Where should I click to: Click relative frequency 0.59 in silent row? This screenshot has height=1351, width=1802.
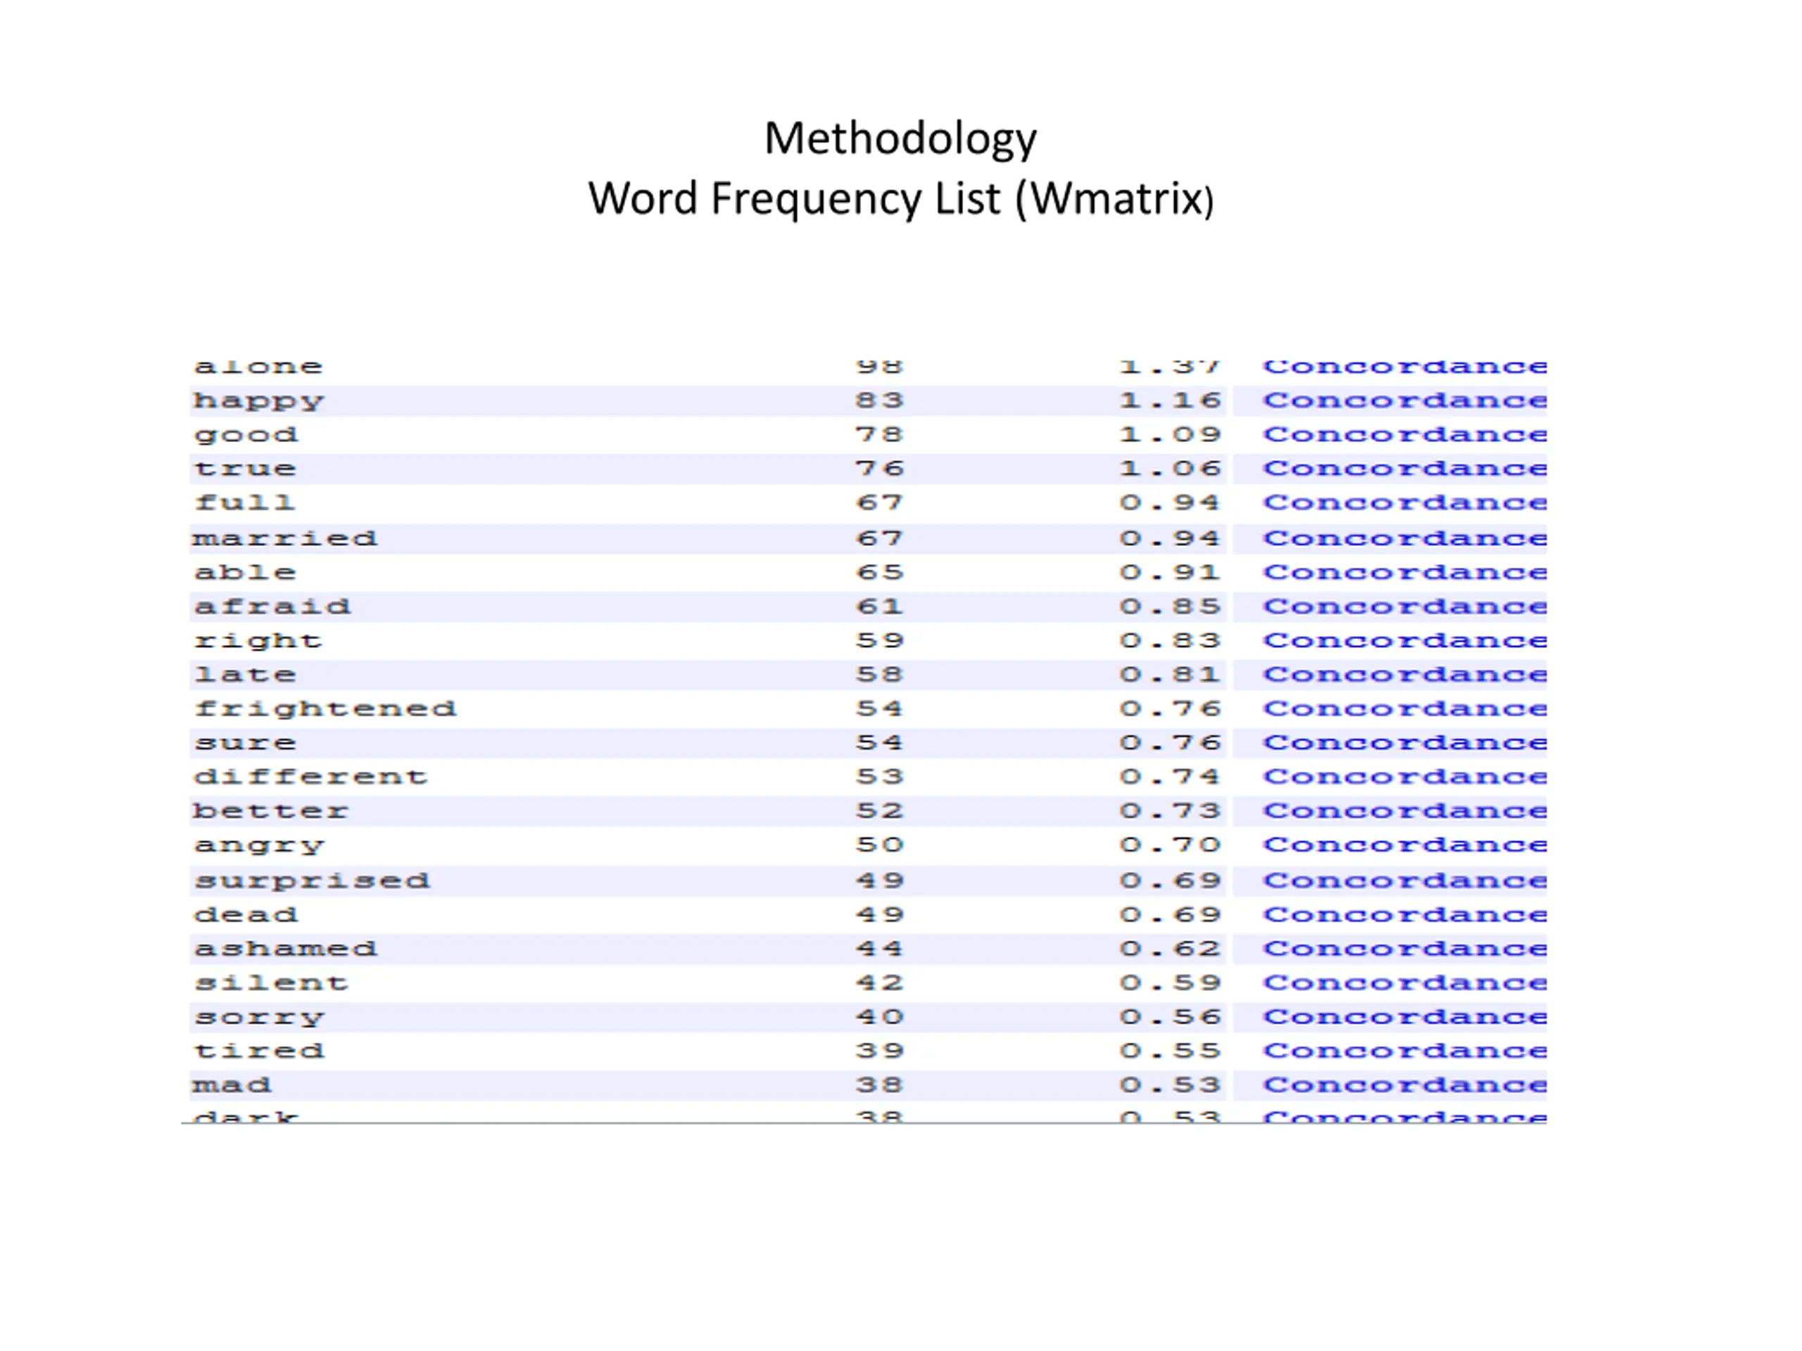[1171, 984]
